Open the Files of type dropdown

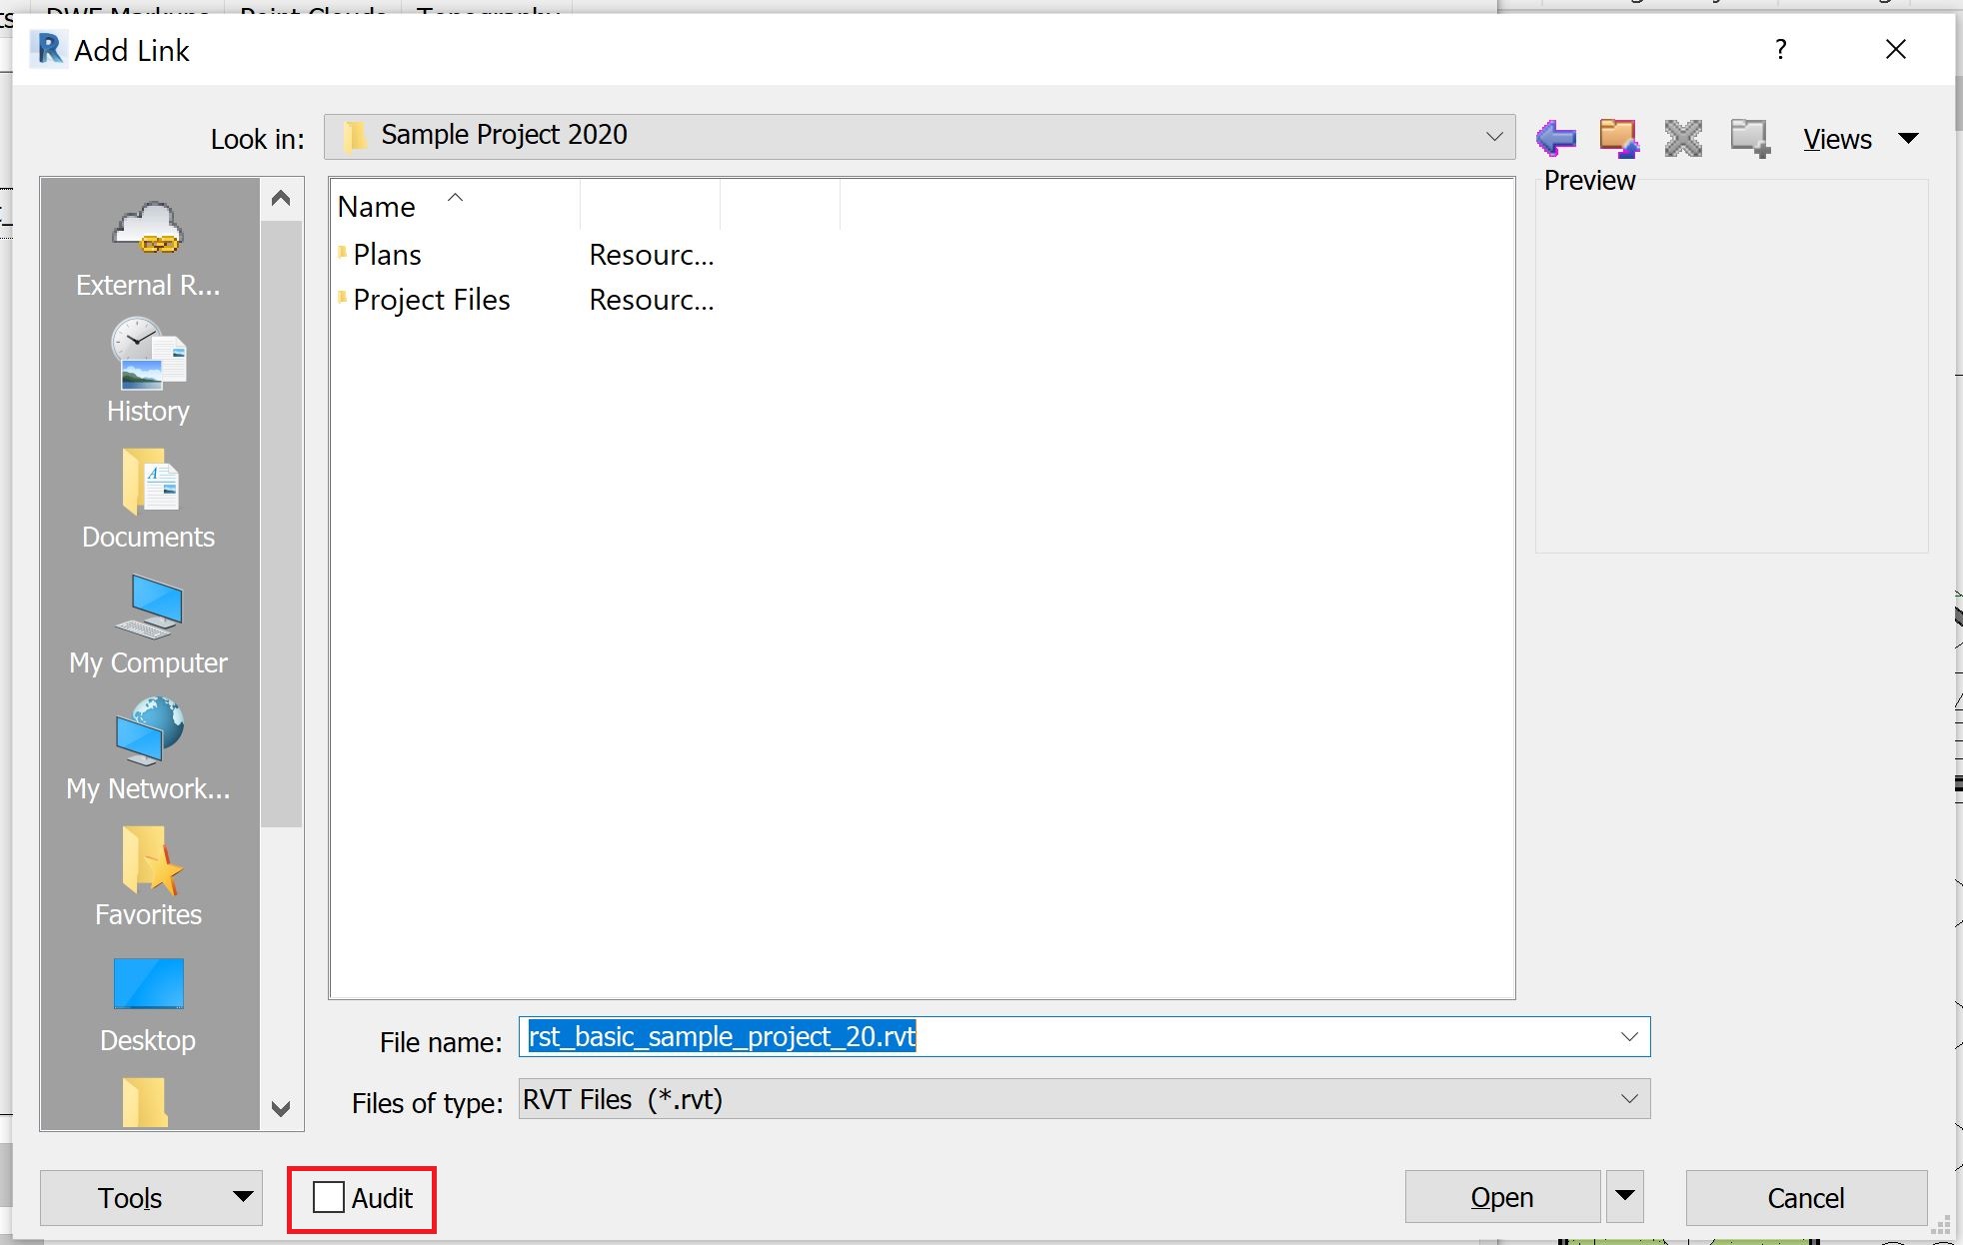[1628, 1099]
